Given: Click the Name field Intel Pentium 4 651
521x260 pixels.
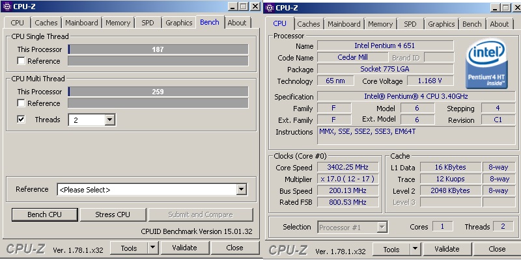Looking at the screenshot, I should [x=386, y=45].
